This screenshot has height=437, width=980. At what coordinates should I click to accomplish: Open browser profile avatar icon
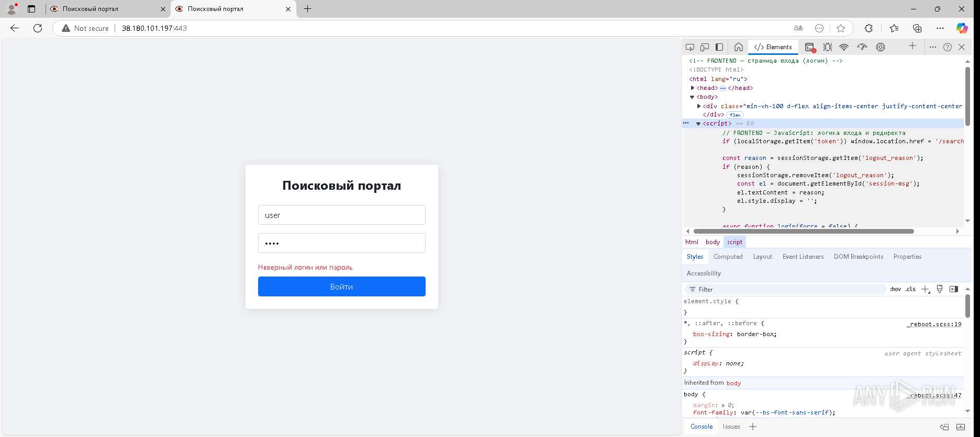tap(12, 9)
